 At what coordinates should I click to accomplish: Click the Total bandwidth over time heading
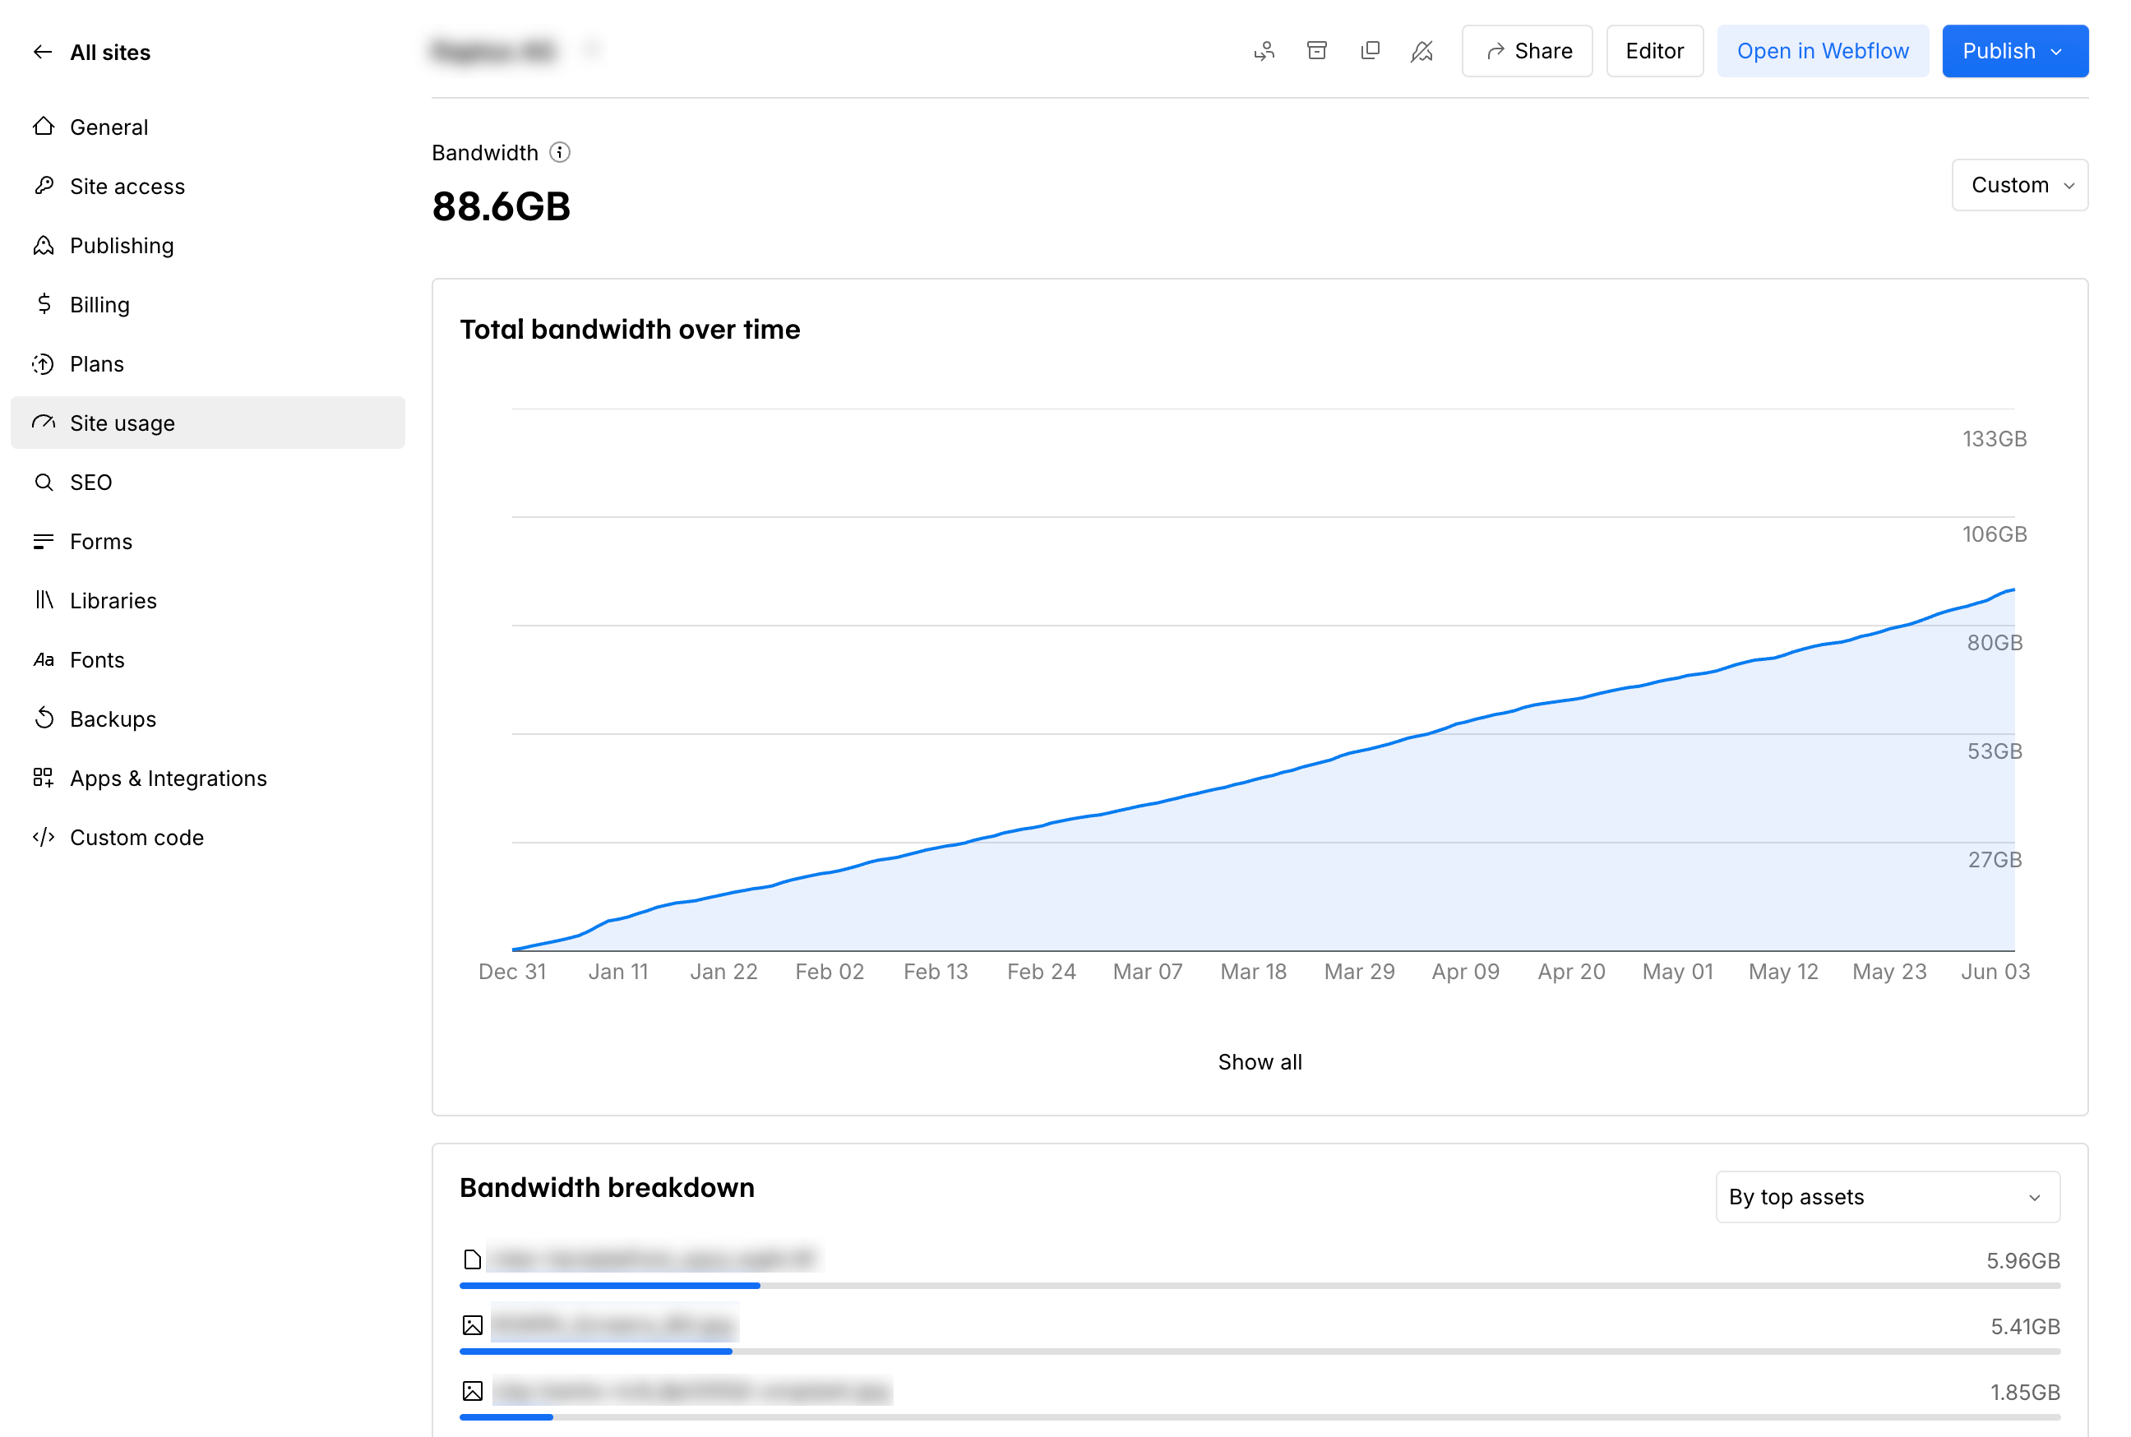point(630,329)
